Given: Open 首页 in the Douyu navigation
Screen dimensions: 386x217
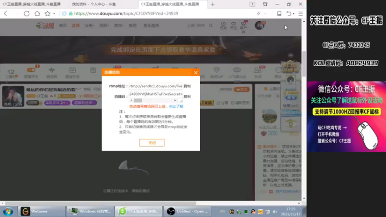Looking at the screenshot, I should (63, 26).
